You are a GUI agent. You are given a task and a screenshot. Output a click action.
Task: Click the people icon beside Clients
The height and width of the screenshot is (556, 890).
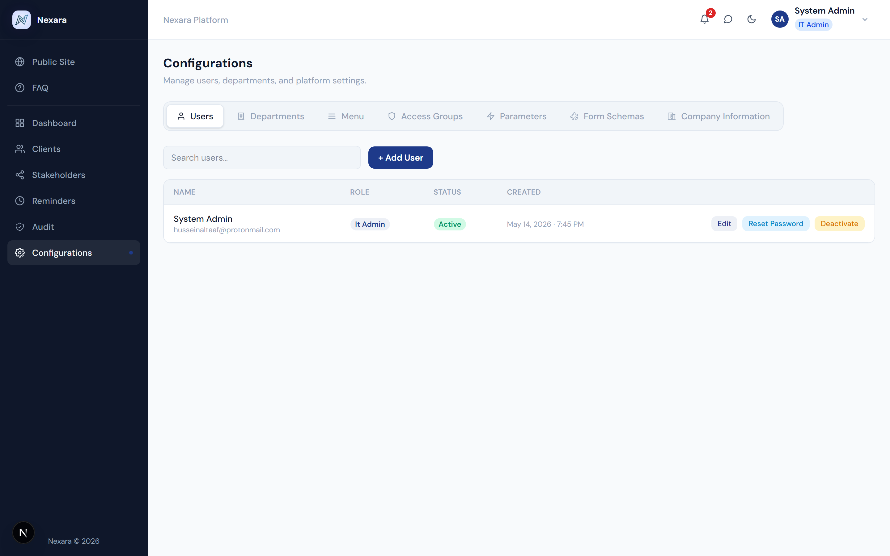[20, 149]
